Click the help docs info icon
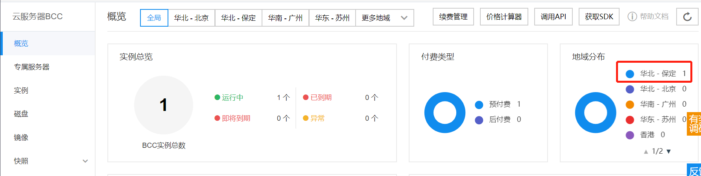This screenshot has width=701, height=176. tap(632, 16)
